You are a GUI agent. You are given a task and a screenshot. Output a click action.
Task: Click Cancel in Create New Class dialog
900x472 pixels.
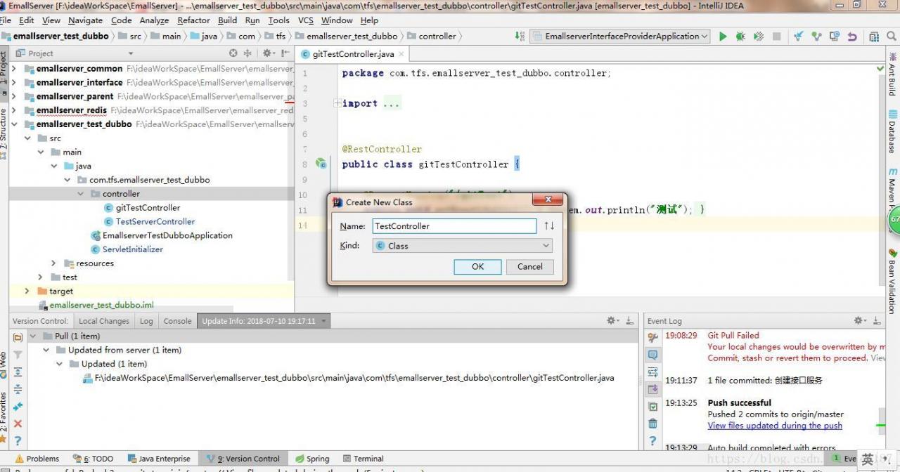[529, 267]
